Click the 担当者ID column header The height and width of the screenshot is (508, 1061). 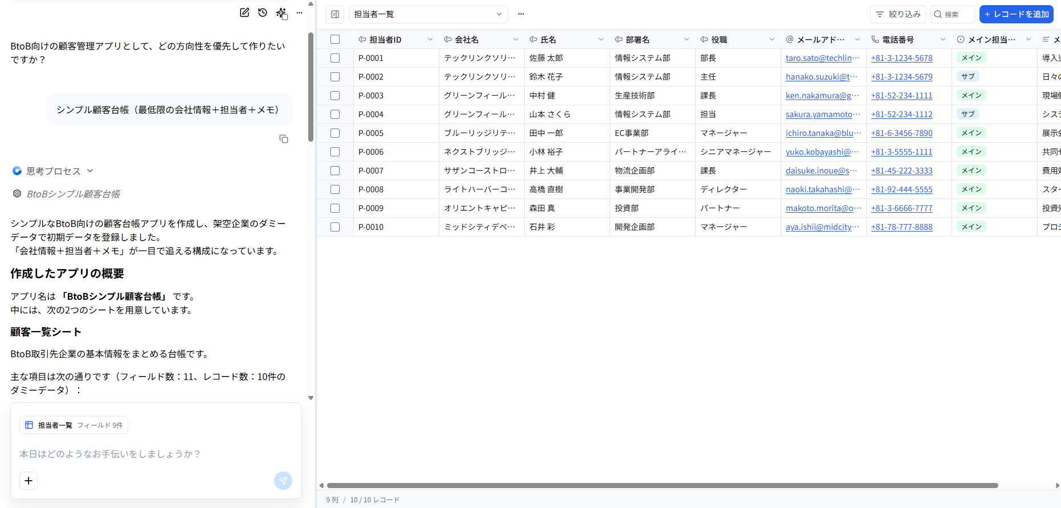pyautogui.click(x=396, y=39)
